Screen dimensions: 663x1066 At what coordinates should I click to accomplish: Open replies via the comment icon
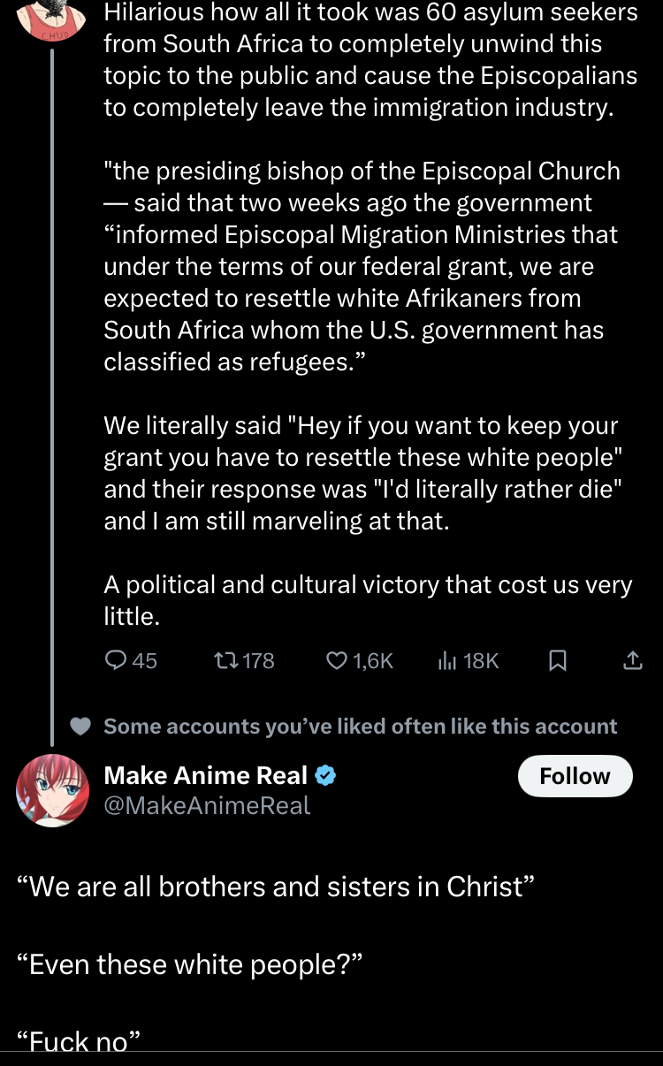tap(116, 660)
